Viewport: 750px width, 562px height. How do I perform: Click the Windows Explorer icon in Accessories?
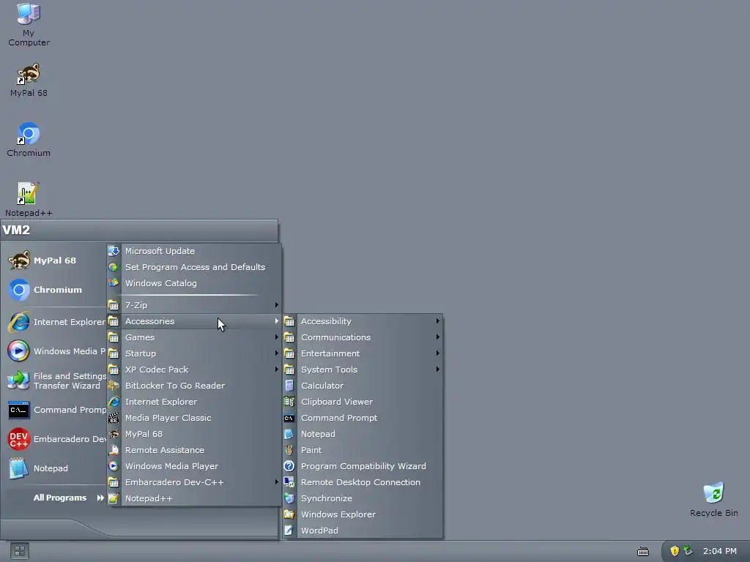coord(289,514)
